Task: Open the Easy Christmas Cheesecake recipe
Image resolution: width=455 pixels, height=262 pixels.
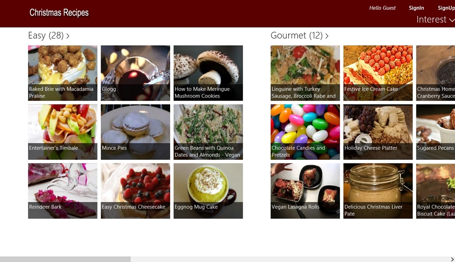Action: (136, 191)
